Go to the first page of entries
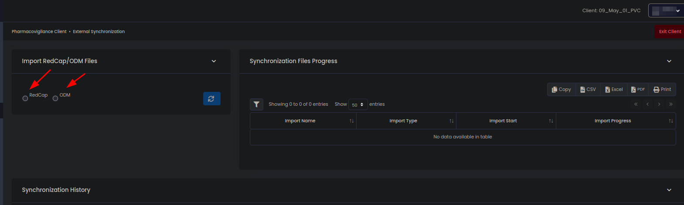The width and height of the screenshot is (684, 205). tap(636, 104)
